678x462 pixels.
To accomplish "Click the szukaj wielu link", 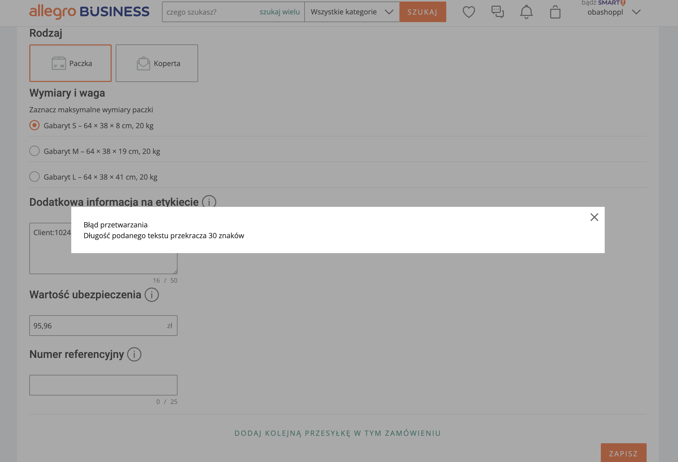I will [x=280, y=12].
